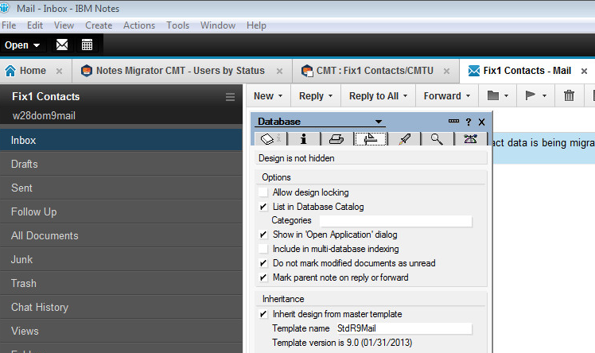
Task: Open the Tools menu
Action: (x=177, y=25)
